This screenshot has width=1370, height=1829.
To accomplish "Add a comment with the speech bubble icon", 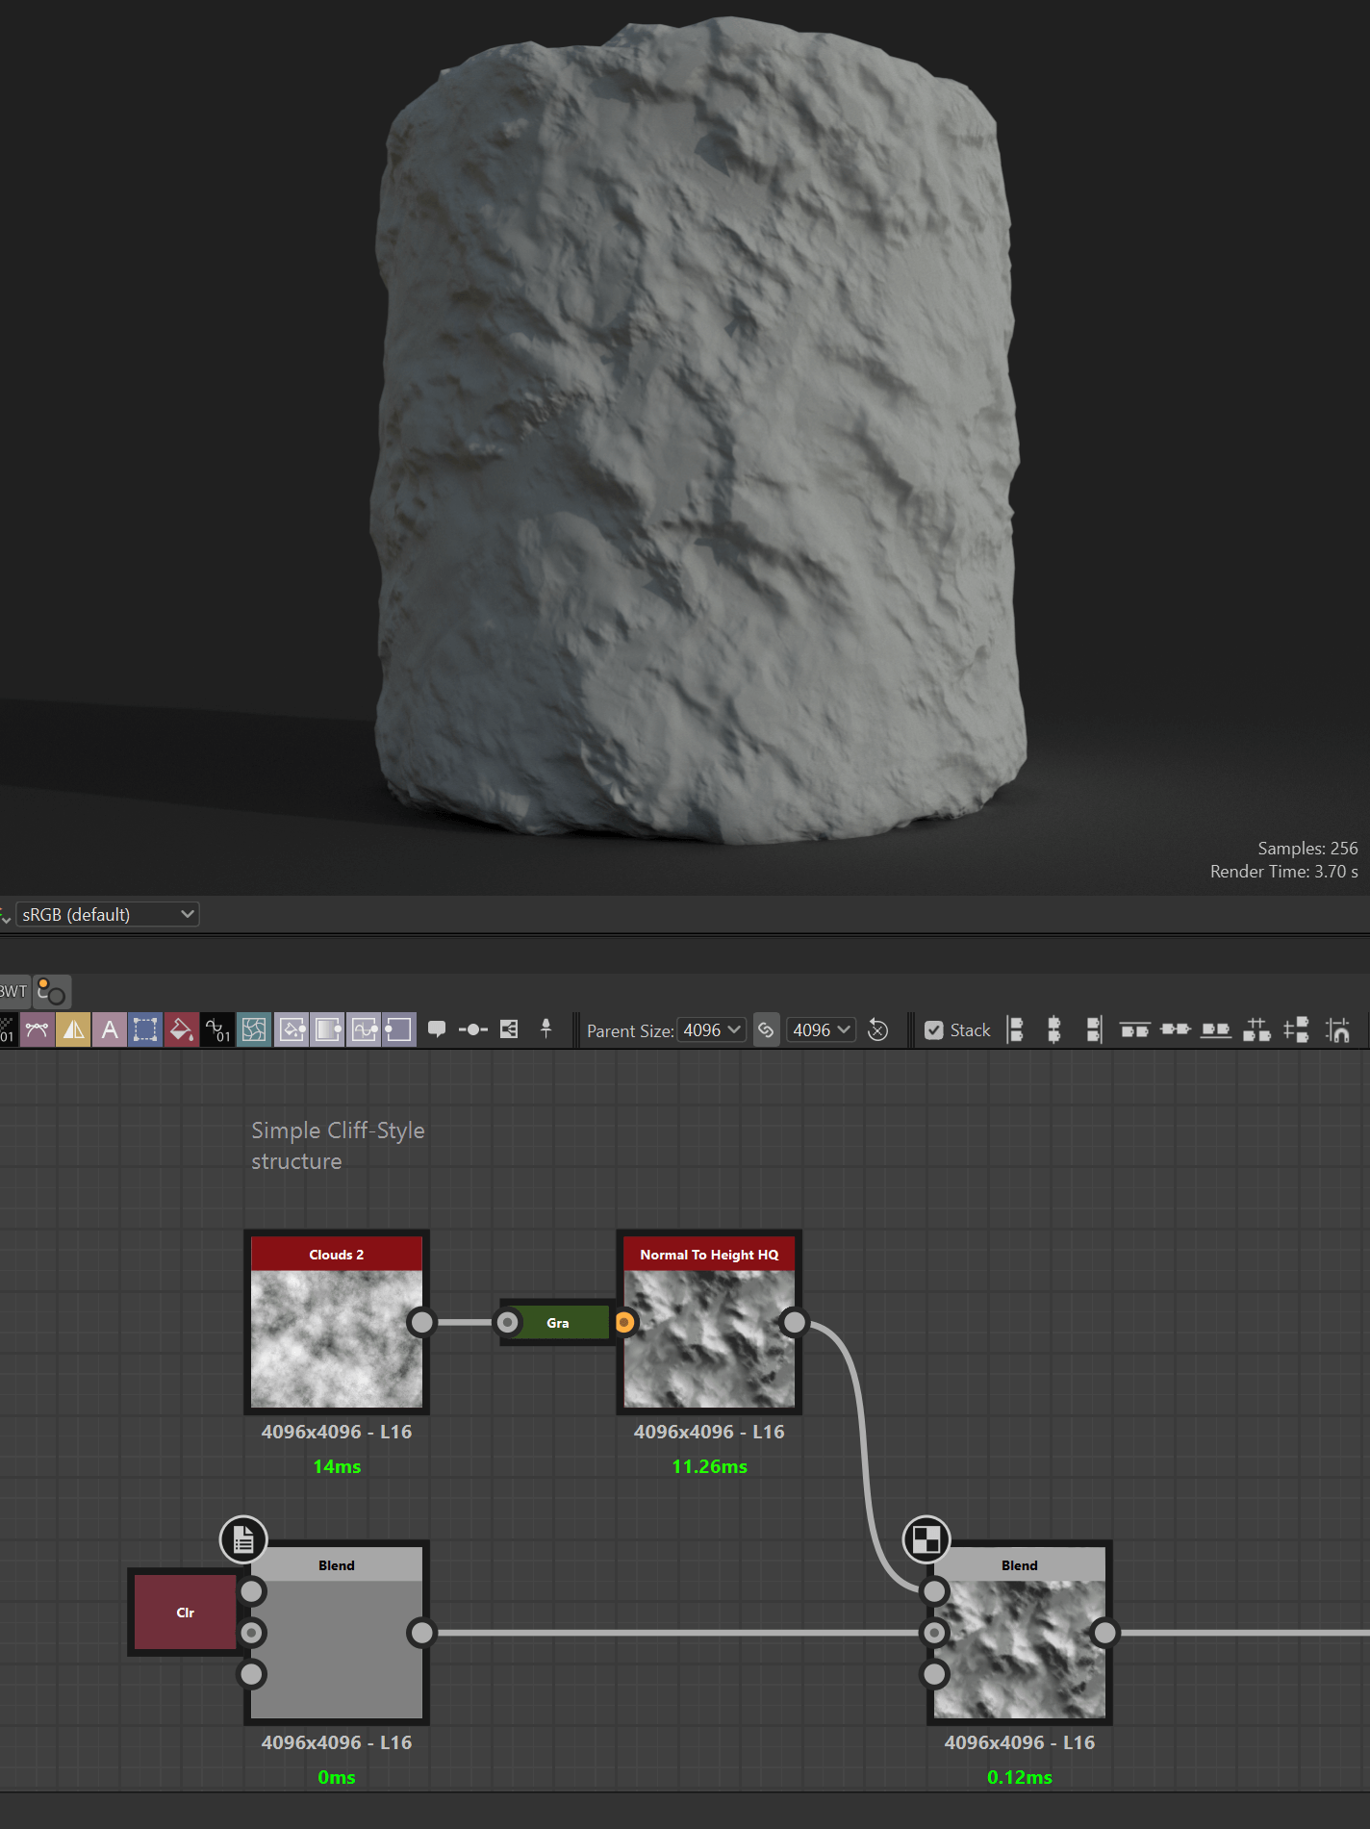I will [x=437, y=1029].
